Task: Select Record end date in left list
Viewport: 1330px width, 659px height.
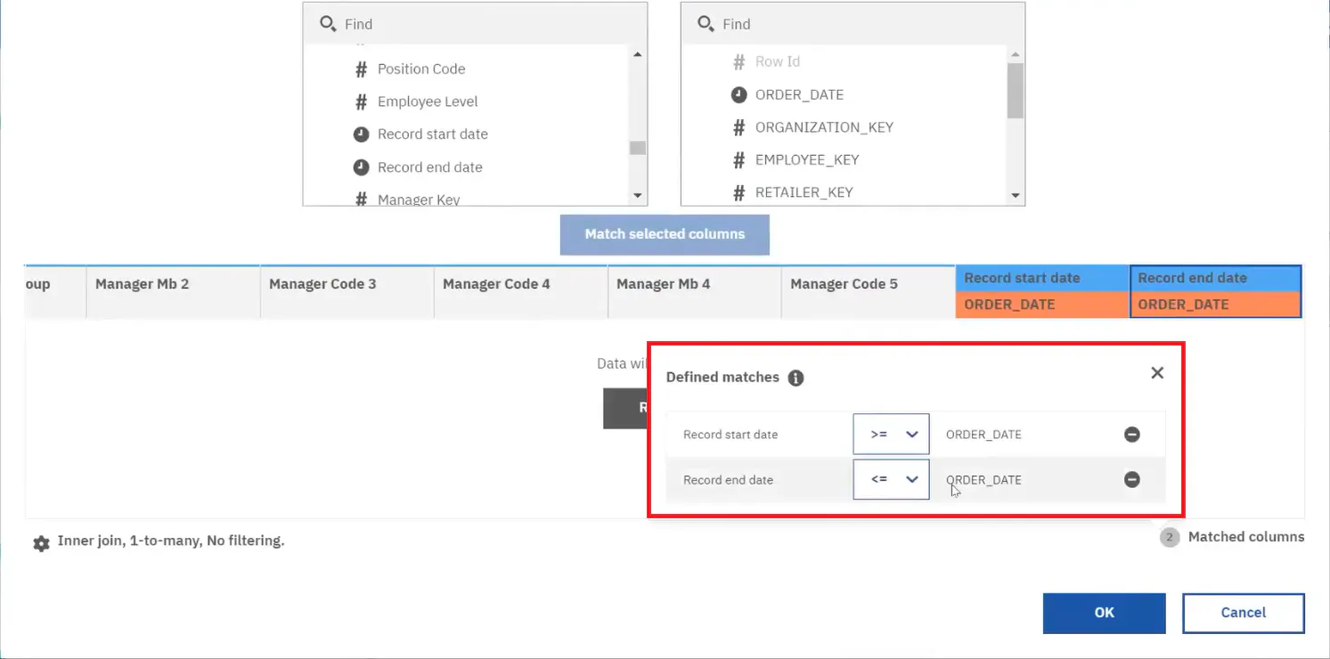Action: [x=429, y=167]
